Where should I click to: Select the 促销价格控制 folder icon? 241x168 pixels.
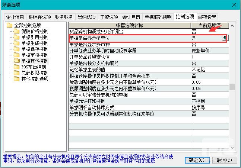[x=16, y=31]
